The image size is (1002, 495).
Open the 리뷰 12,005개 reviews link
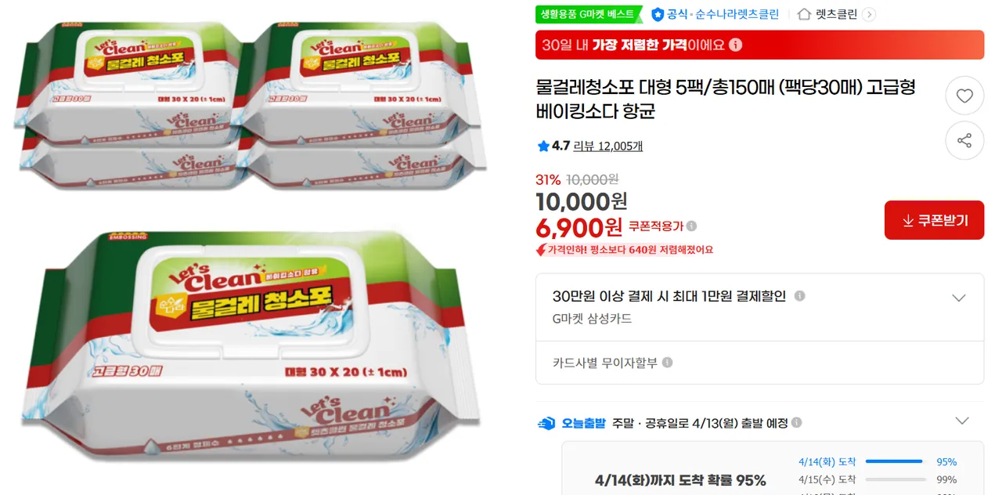point(608,146)
